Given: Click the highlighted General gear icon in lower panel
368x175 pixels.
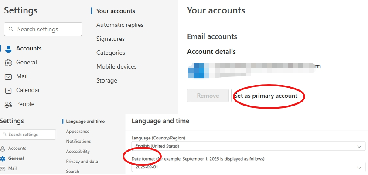Looking at the screenshot, I should 3,158.
